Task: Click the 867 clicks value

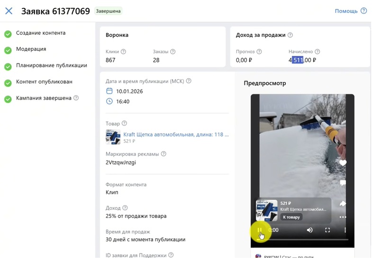Action: point(110,60)
